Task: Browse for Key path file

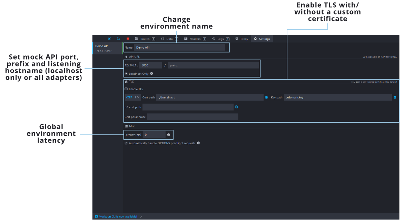Action: 395,97
